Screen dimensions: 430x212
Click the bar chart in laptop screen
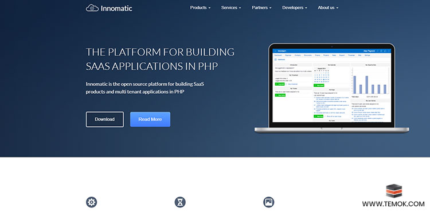pos(370,81)
